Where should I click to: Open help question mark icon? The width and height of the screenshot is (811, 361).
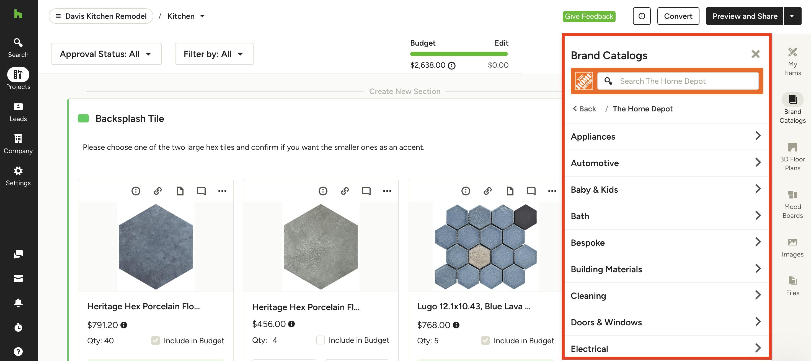(x=18, y=351)
